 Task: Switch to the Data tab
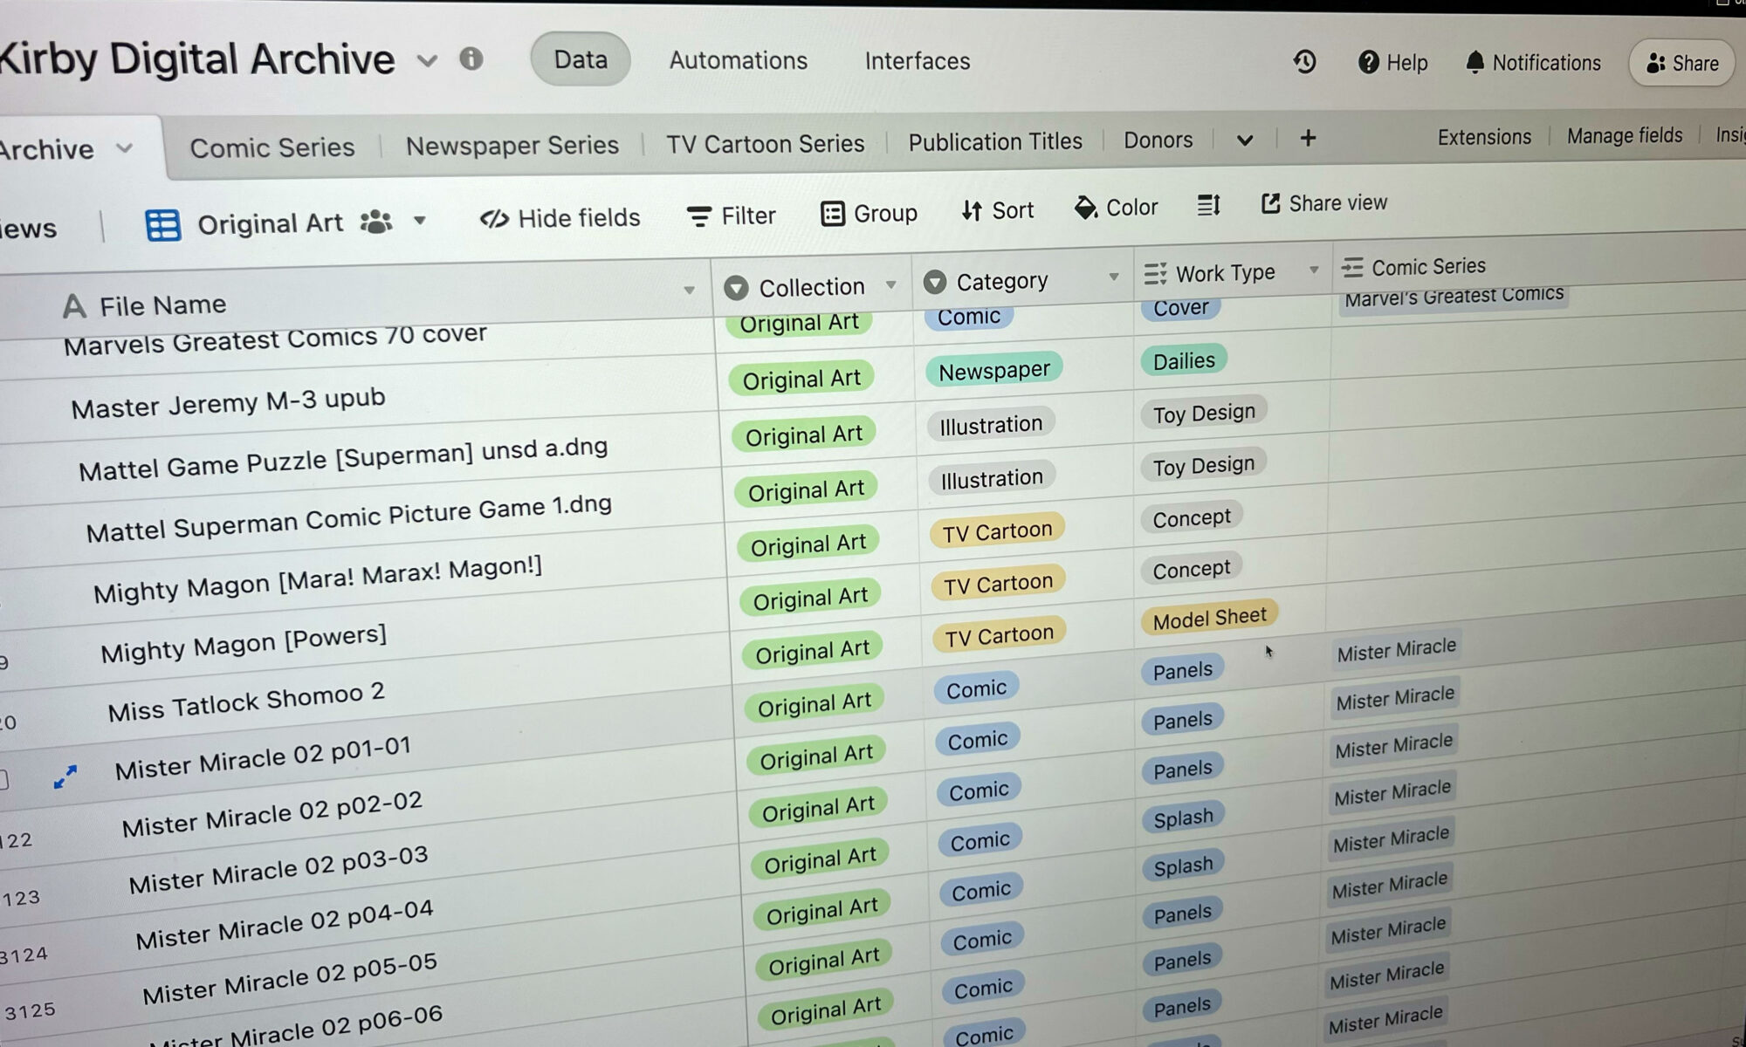[581, 59]
